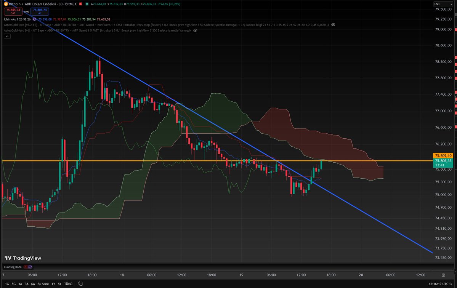Set range to 1Y
457x288 pixels.
pyautogui.click(x=53, y=284)
